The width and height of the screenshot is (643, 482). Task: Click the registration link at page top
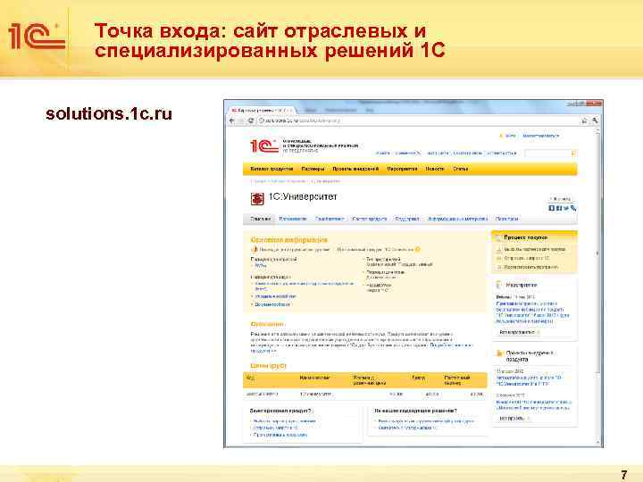(541, 136)
